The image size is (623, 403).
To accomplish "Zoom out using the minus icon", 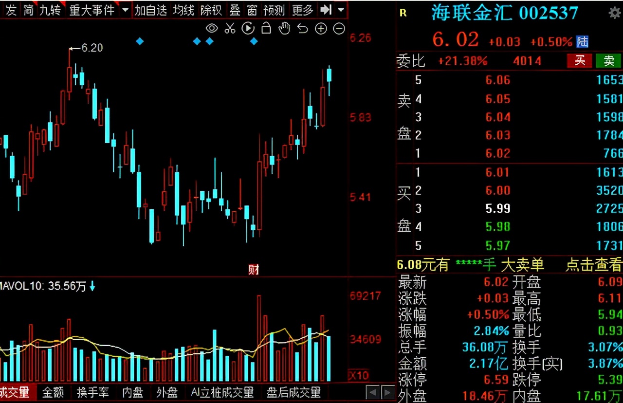I will (x=339, y=29).
